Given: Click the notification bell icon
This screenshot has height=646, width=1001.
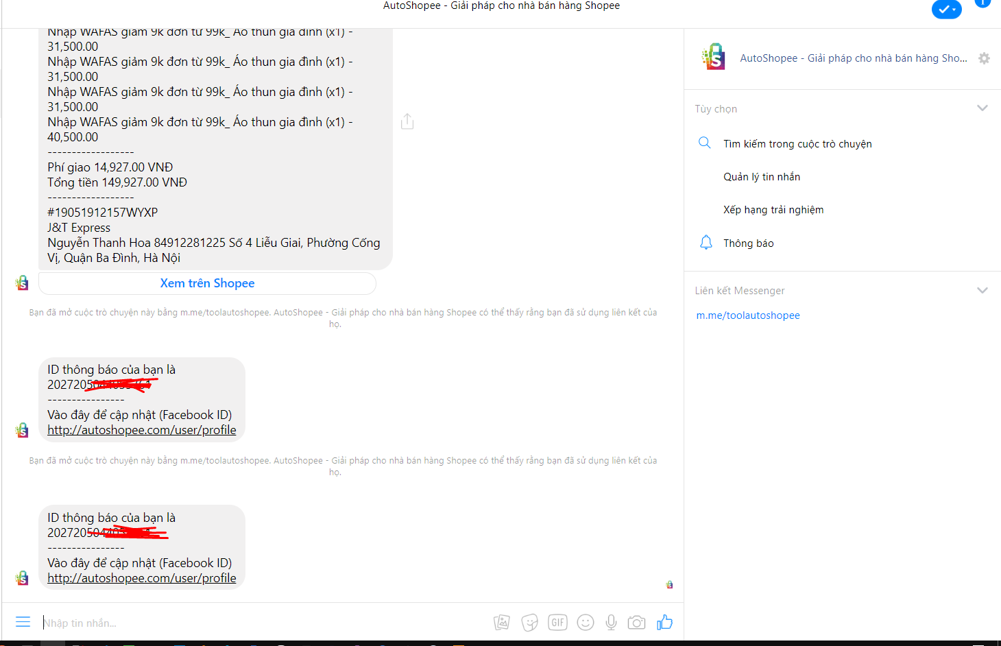Looking at the screenshot, I should (x=705, y=242).
